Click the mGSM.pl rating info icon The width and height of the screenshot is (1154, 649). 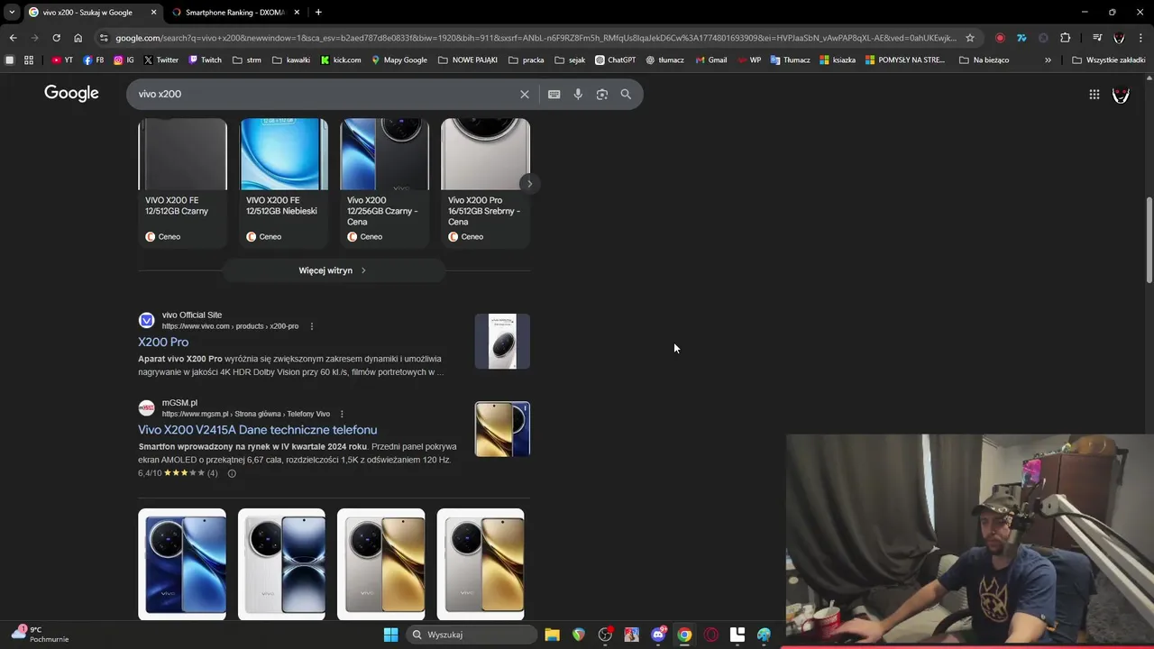click(x=232, y=473)
